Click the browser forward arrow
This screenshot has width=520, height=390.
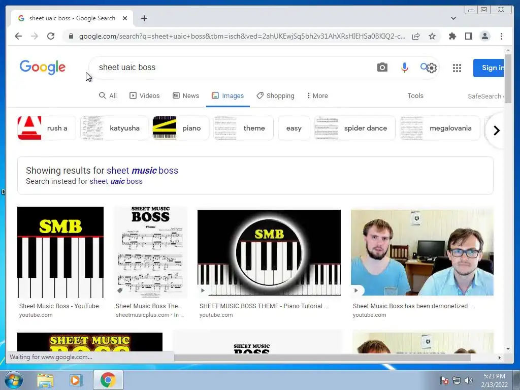[x=35, y=36]
